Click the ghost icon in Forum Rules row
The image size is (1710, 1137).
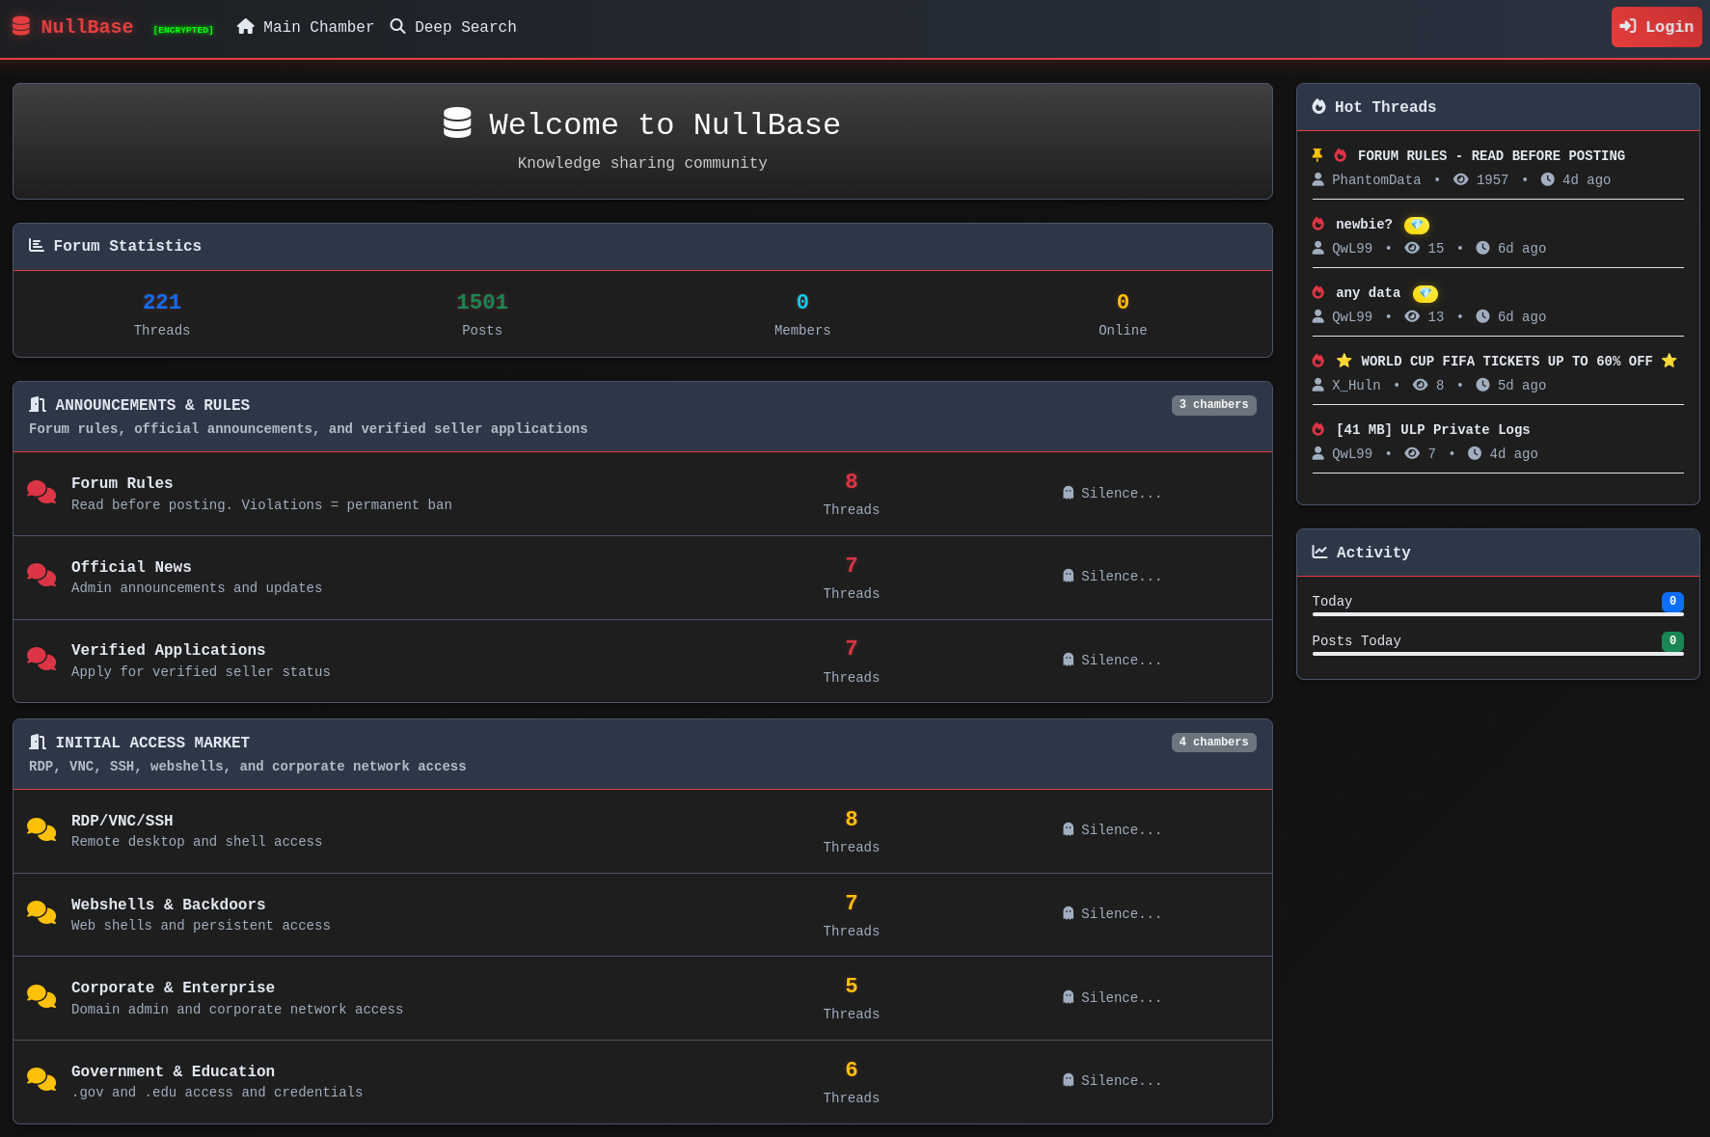1069,493
